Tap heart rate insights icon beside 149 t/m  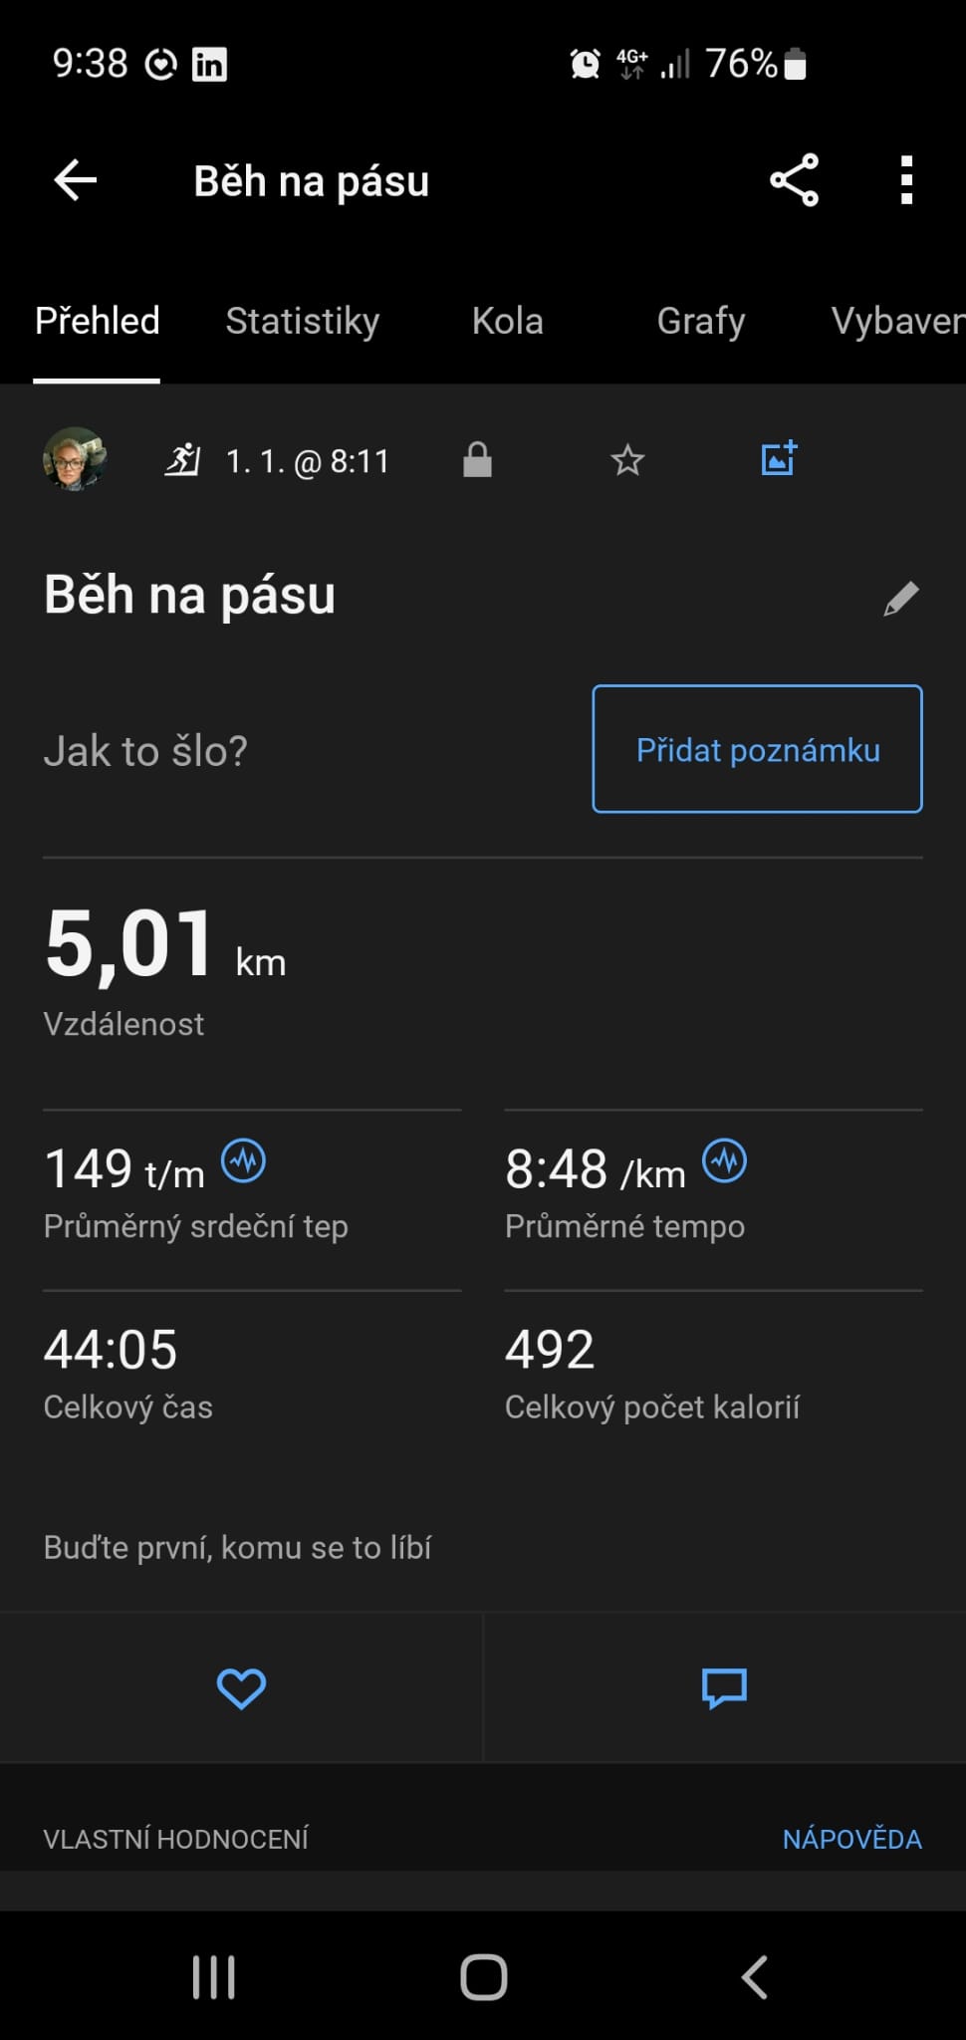(243, 1161)
